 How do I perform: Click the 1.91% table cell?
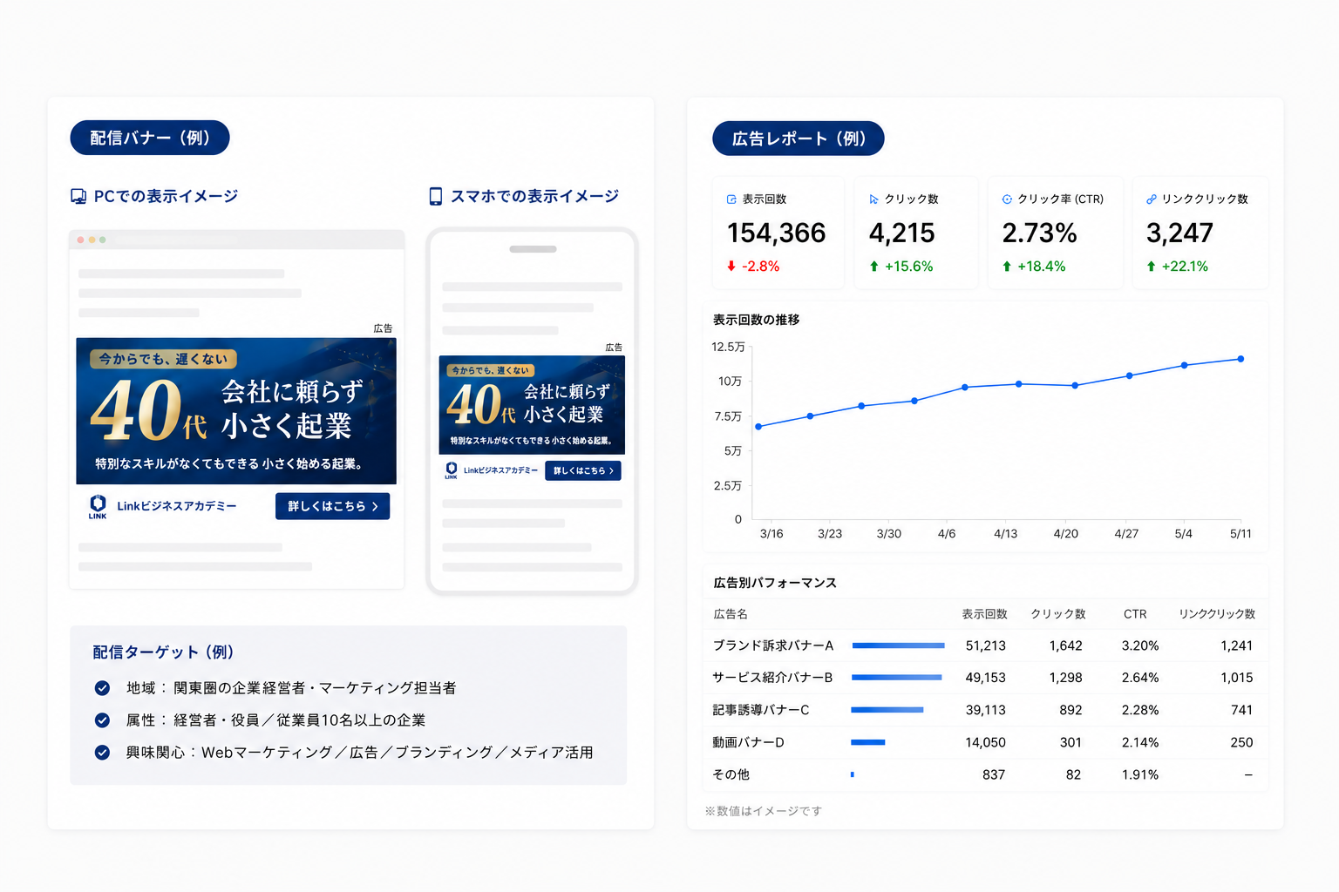point(1140,774)
